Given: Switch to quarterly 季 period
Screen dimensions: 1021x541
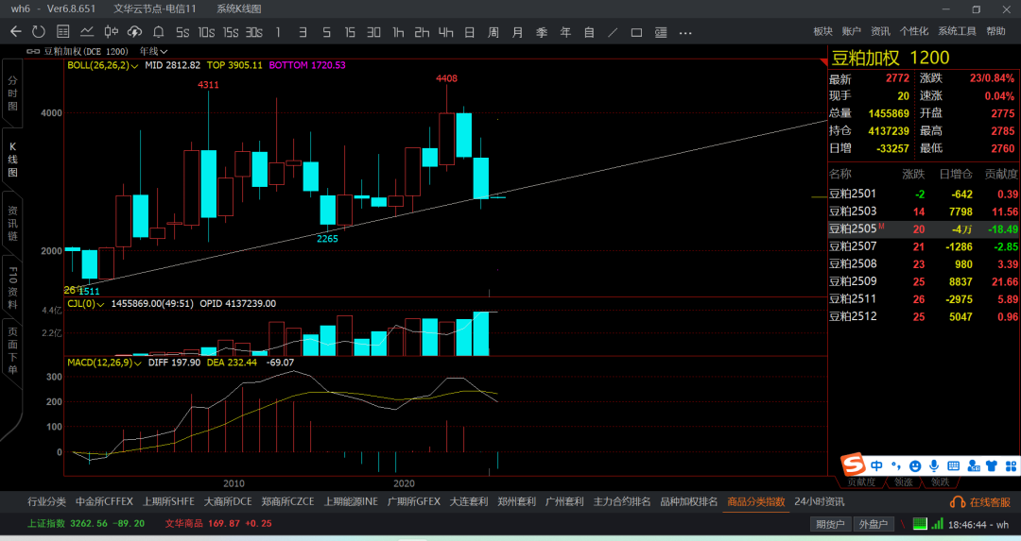Looking at the screenshot, I should (x=542, y=32).
